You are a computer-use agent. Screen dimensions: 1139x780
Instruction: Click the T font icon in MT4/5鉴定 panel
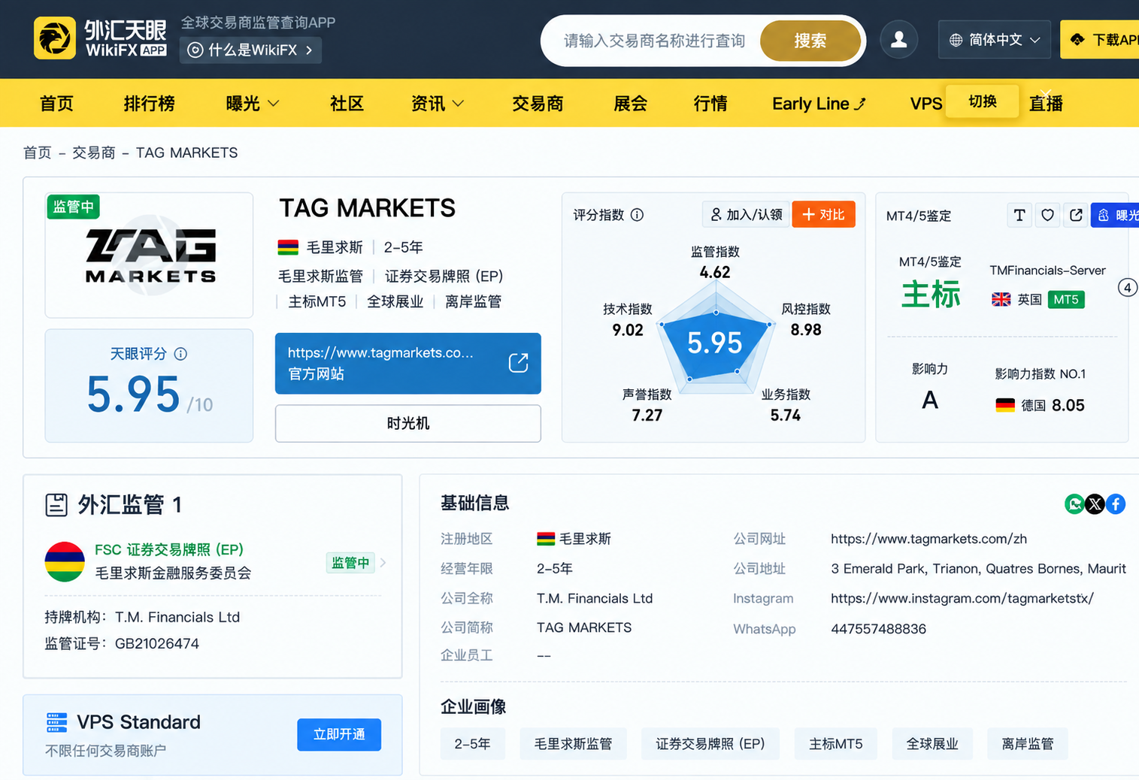(1019, 216)
